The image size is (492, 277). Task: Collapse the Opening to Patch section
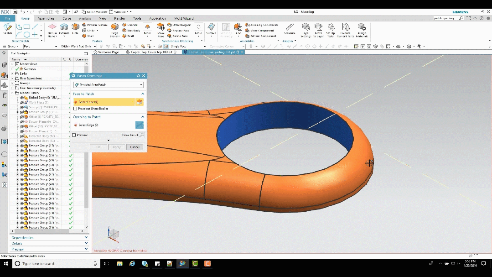tap(143, 117)
